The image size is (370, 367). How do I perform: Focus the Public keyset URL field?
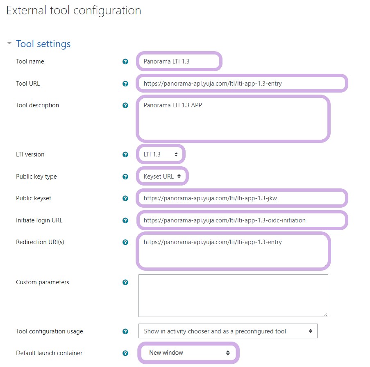[242, 199]
